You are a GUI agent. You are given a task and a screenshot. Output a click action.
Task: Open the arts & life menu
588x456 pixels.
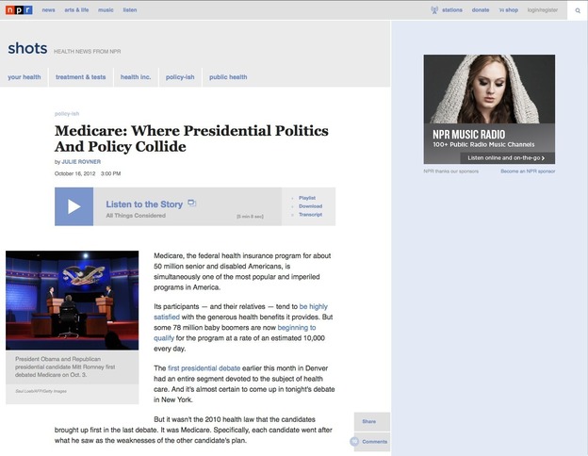point(76,10)
